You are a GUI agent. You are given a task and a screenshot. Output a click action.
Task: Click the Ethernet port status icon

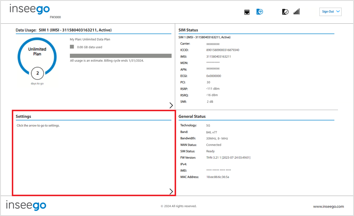247,12
